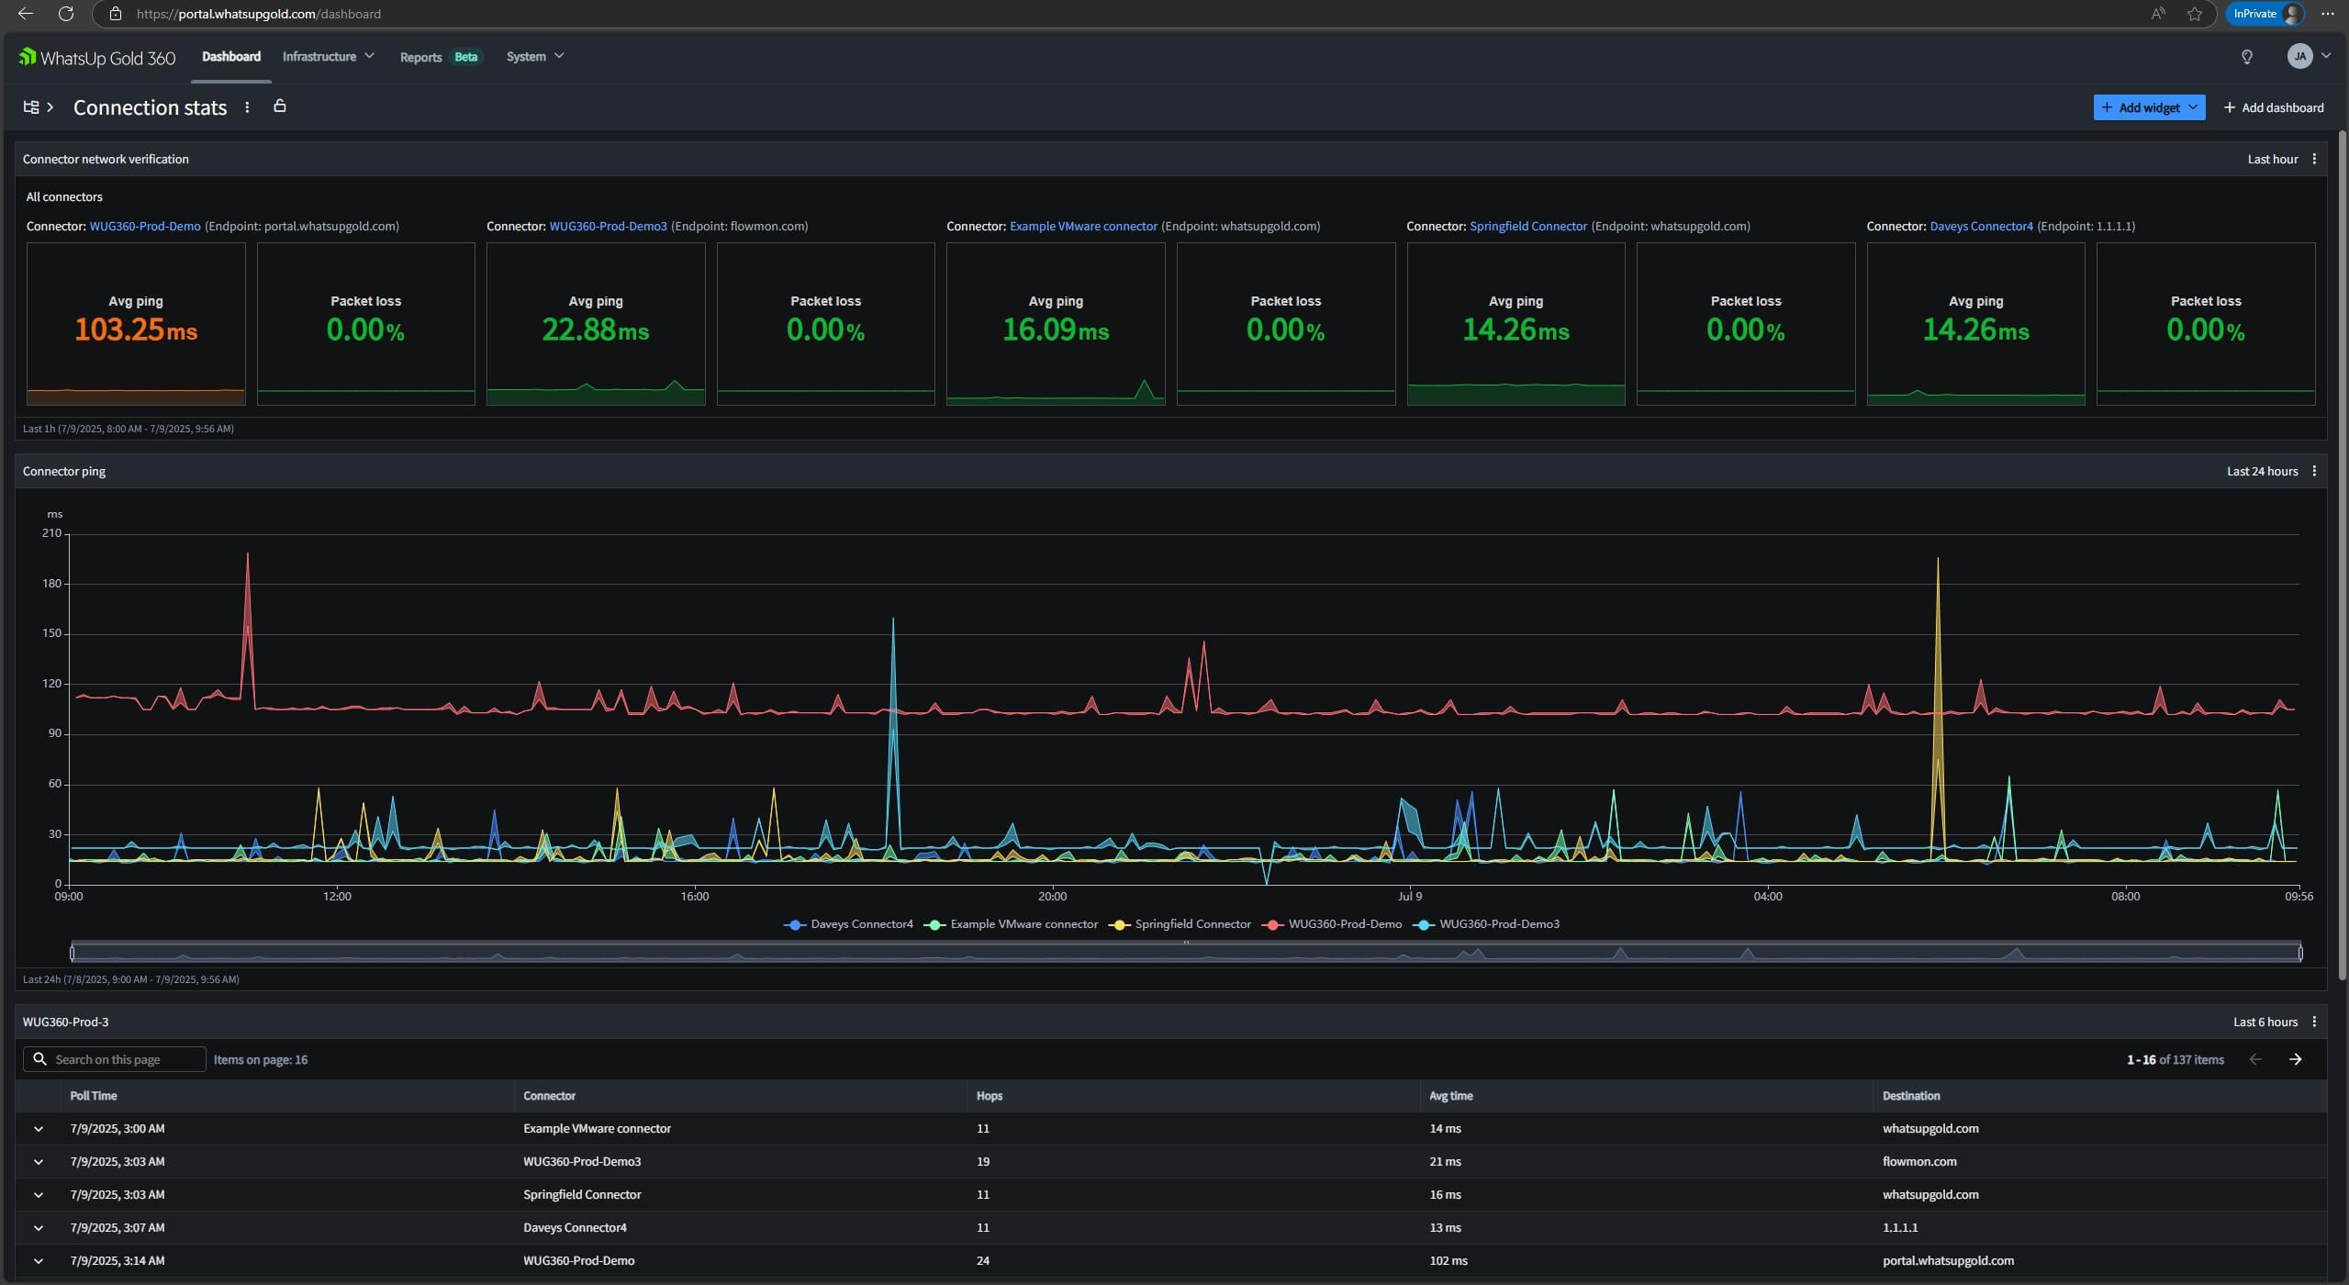
Task: Expand the System menu
Action: point(534,56)
